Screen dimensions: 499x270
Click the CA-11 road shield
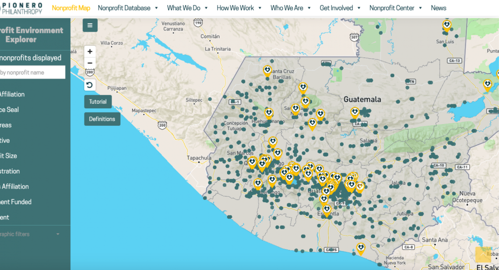[462, 167]
